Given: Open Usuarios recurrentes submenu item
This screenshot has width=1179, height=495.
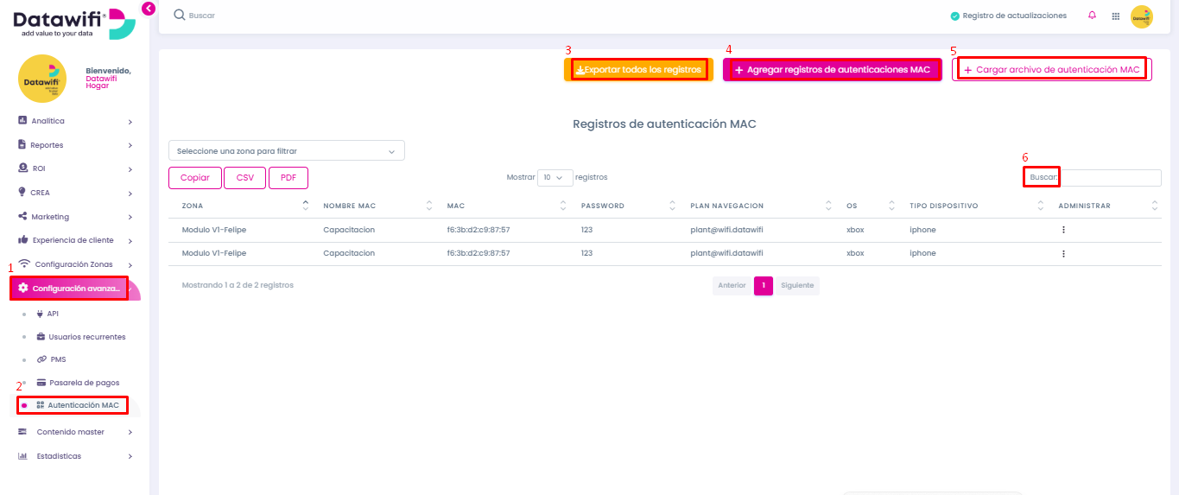Looking at the screenshot, I should tap(87, 337).
